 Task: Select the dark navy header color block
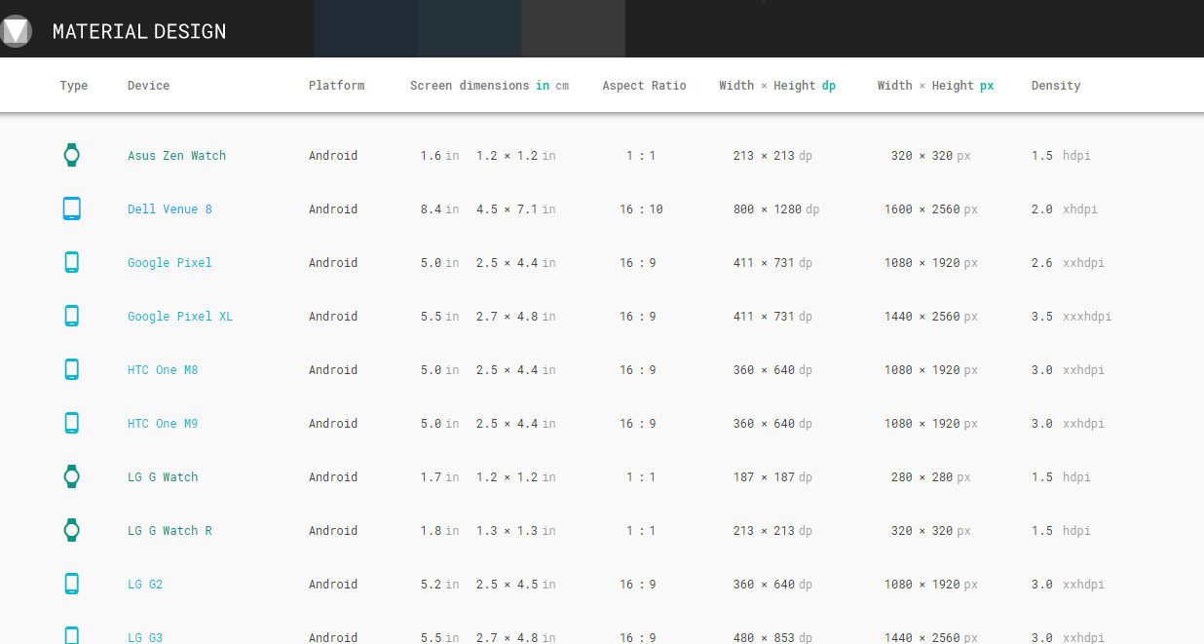365,28
